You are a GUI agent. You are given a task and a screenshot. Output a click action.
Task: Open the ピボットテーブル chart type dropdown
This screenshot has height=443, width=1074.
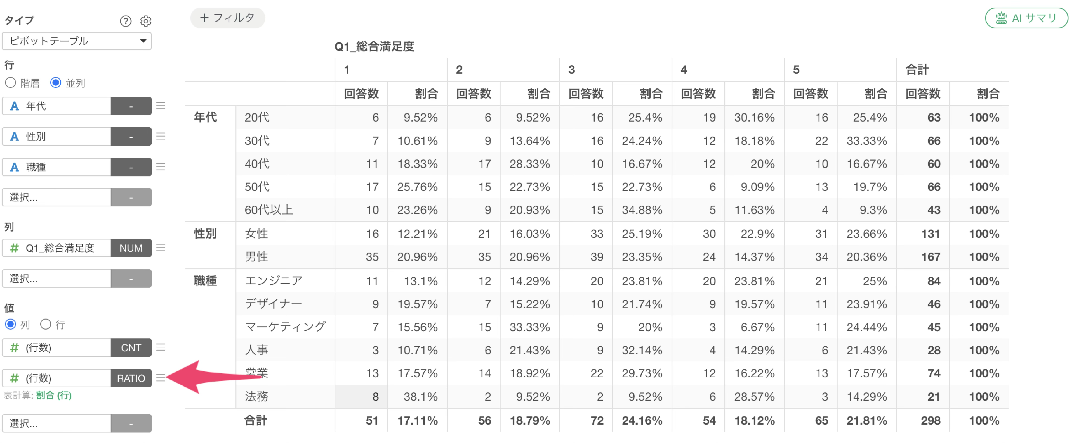[x=77, y=41]
